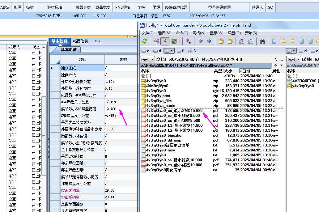Select drive d in left panel
Viewport: 319px width, 212px height.
click(157, 51)
